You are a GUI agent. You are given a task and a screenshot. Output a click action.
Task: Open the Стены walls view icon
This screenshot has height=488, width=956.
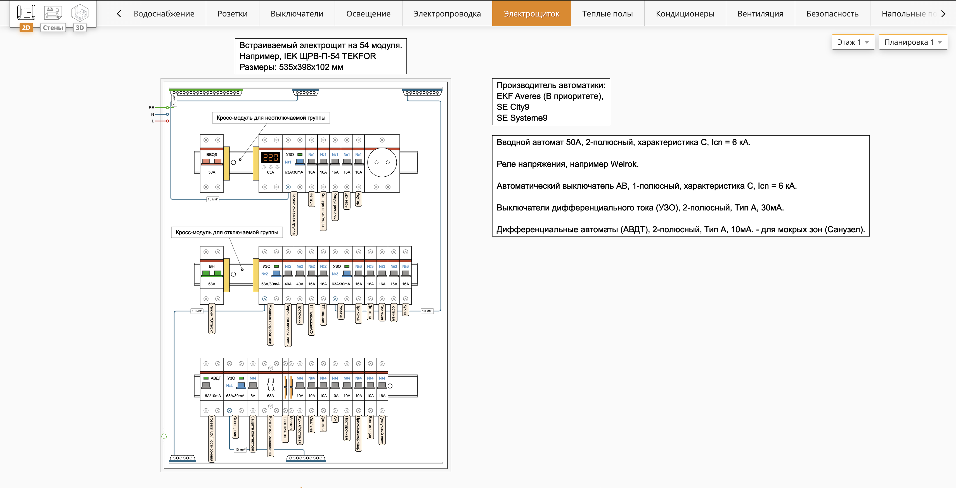pos(53,17)
